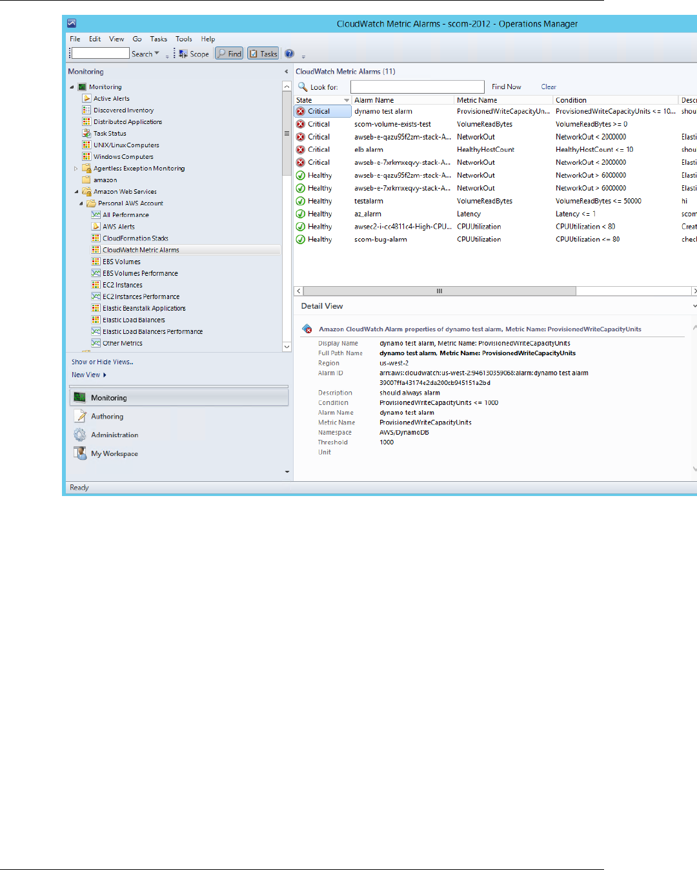Click the UNIX/Linux Computers view icon
The image size is (697, 870).
(x=86, y=145)
